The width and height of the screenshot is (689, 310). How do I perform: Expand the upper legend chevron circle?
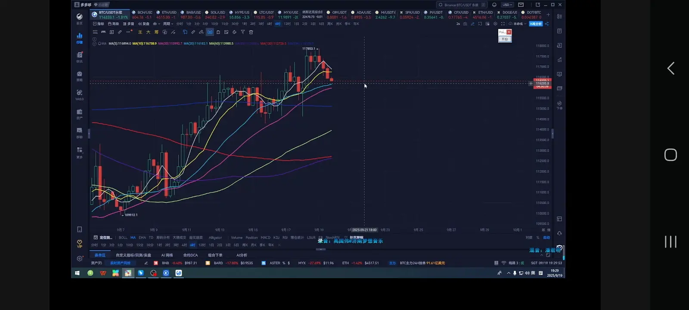[94, 39]
